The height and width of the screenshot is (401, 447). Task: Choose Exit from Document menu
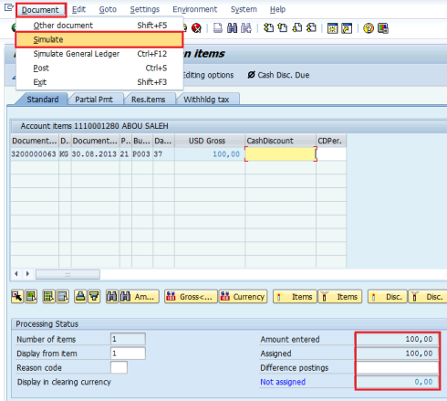tap(99, 82)
